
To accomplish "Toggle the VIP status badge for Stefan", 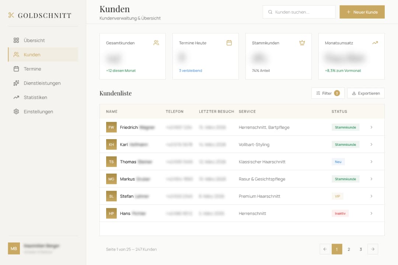I will click(337, 196).
